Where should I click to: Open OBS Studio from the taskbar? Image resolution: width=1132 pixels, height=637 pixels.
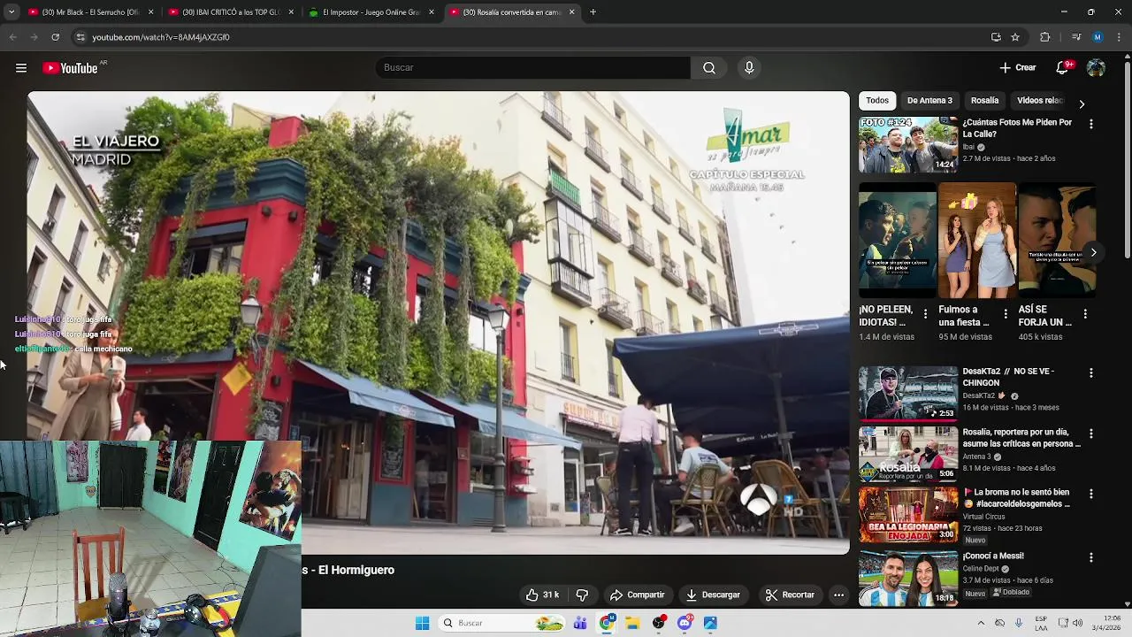(659, 624)
